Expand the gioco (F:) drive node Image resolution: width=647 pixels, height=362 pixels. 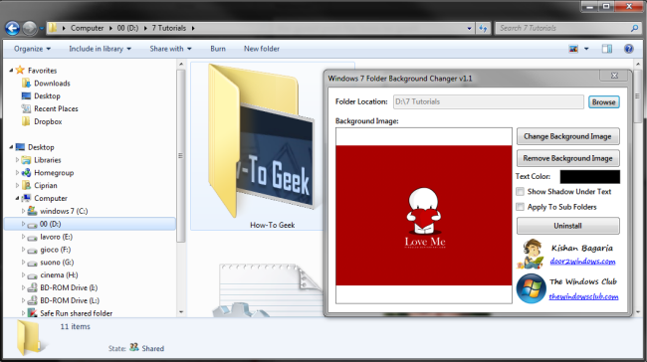point(23,250)
